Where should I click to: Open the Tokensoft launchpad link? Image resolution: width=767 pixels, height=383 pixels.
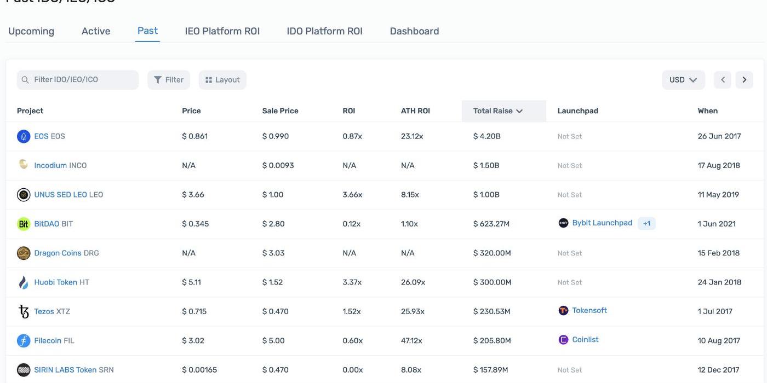pyautogui.click(x=589, y=310)
